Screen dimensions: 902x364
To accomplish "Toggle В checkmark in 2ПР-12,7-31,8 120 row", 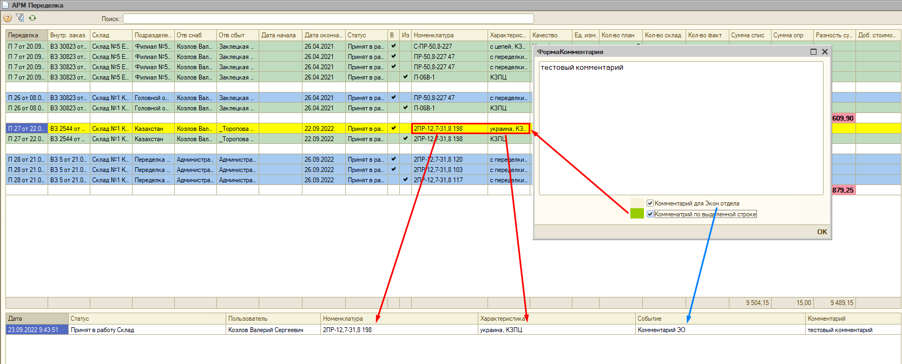I will click(x=393, y=160).
